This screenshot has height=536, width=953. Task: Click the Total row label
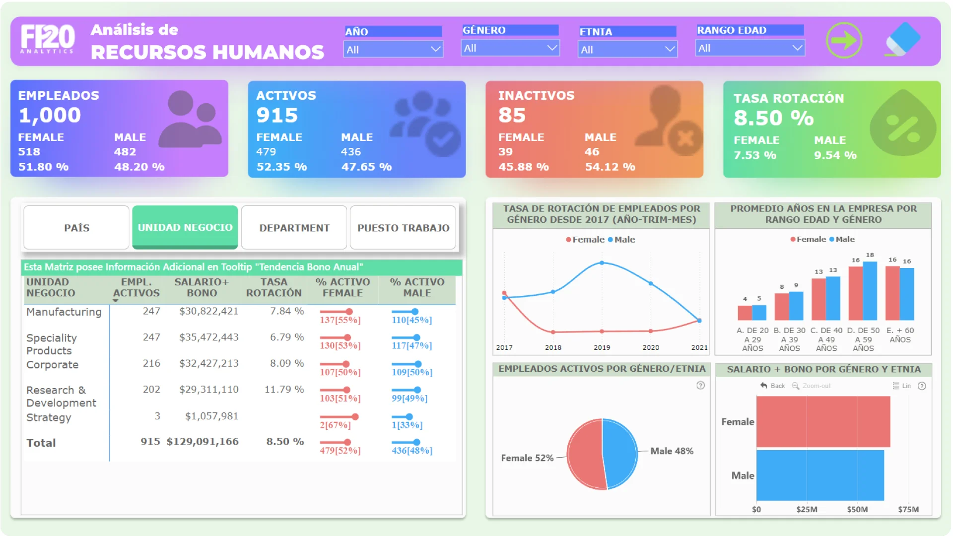click(41, 443)
